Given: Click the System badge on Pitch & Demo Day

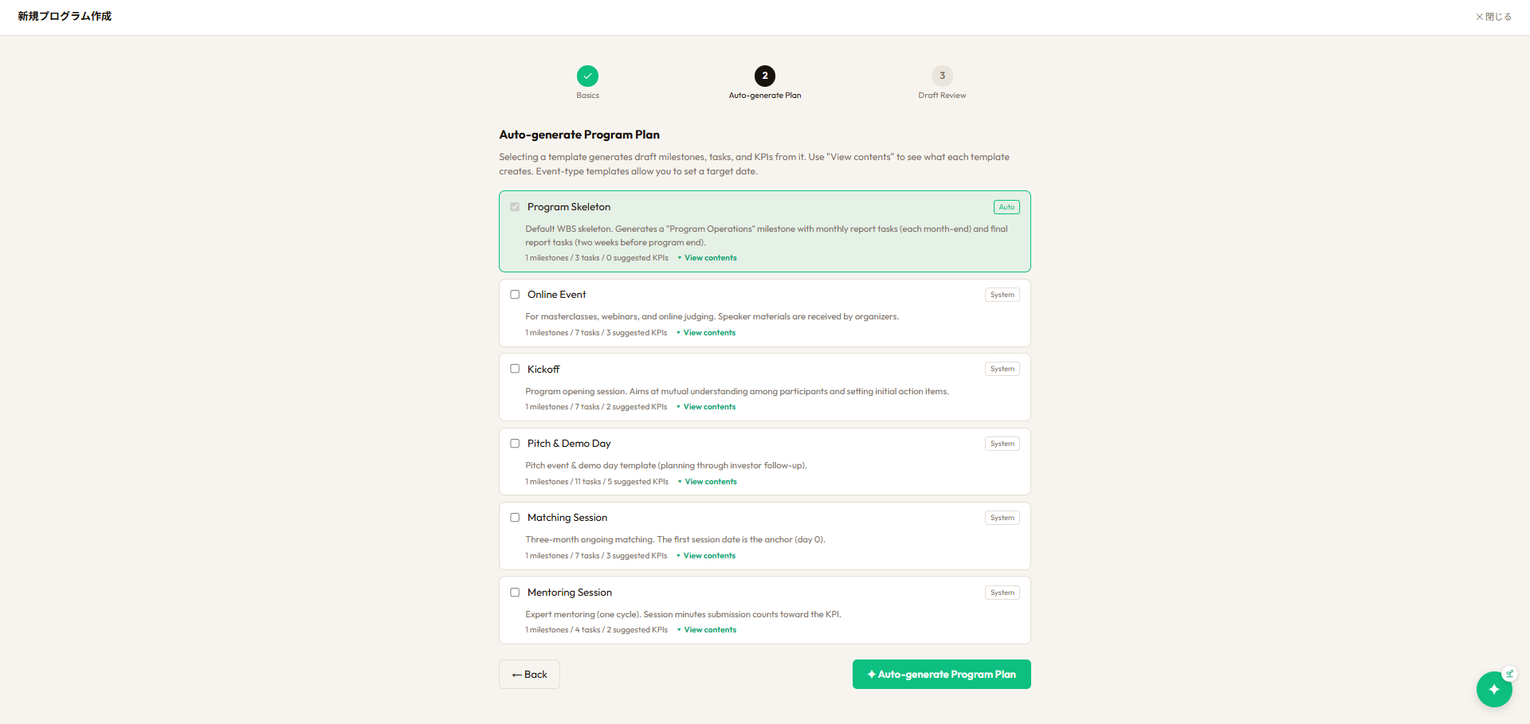Looking at the screenshot, I should (x=1002, y=444).
